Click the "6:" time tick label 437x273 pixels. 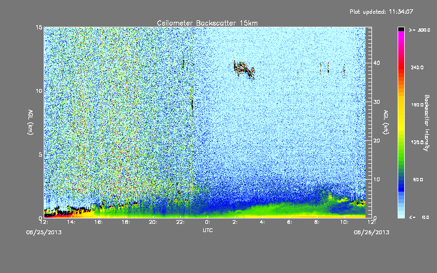(290, 222)
